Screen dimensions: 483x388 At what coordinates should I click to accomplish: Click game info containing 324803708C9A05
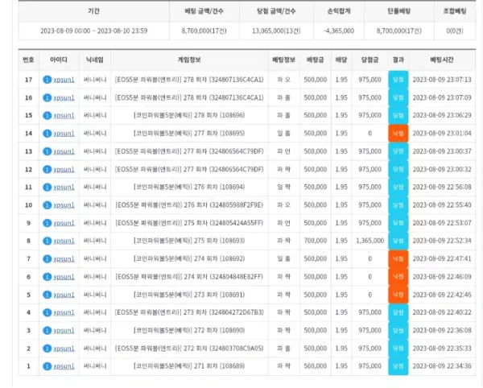point(189,349)
